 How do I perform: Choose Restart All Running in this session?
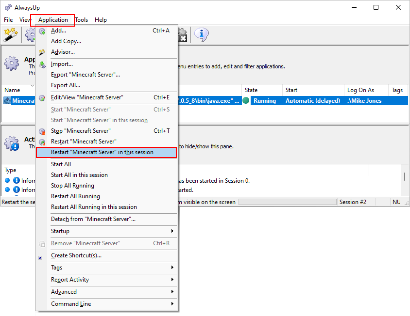coord(107,207)
